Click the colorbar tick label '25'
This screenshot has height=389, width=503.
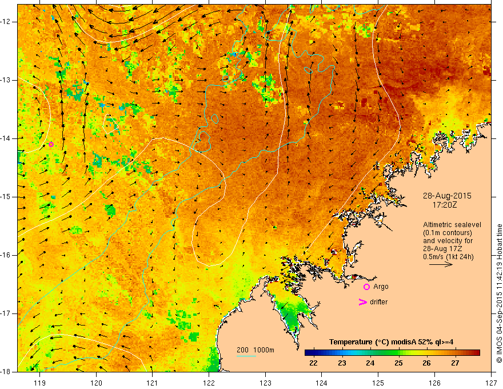tap(398, 363)
